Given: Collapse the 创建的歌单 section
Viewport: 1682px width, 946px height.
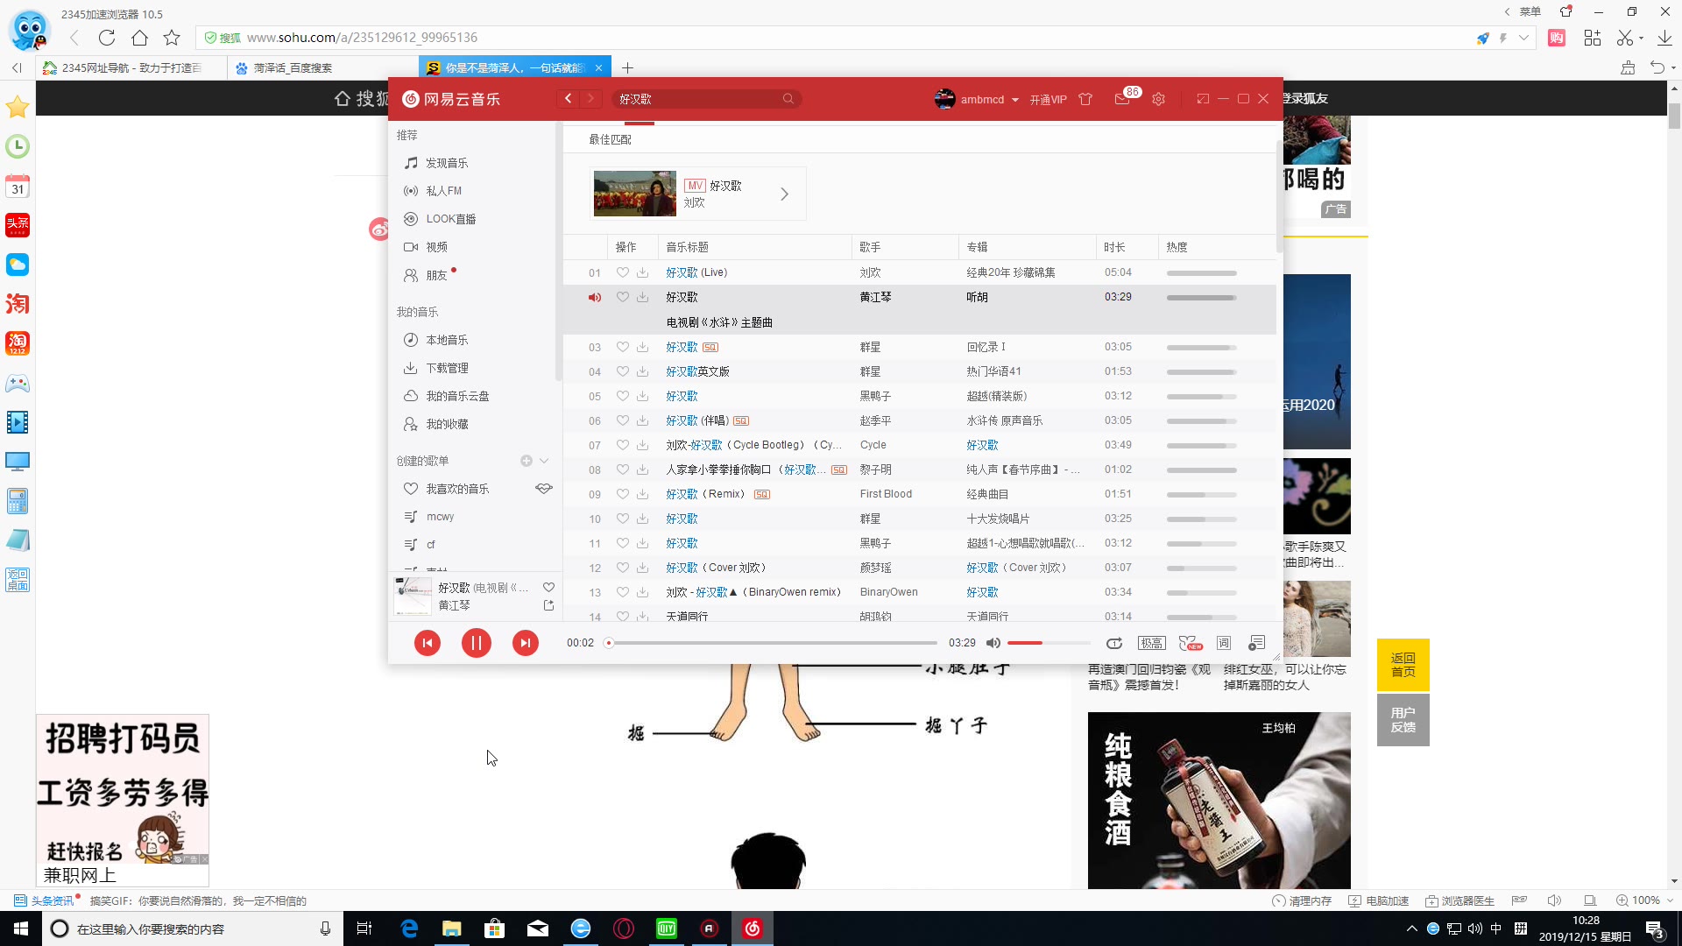Looking at the screenshot, I should pos(544,461).
